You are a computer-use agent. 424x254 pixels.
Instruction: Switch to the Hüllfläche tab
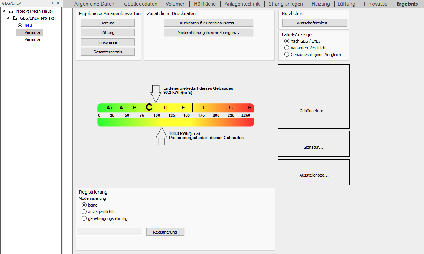[x=205, y=4]
